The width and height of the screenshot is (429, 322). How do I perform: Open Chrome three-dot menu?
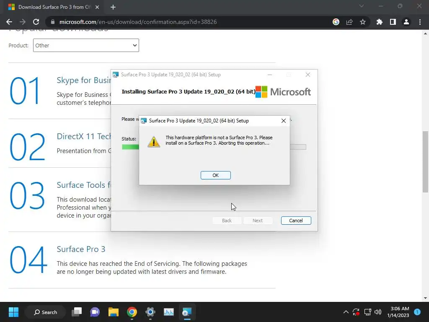click(x=420, y=22)
